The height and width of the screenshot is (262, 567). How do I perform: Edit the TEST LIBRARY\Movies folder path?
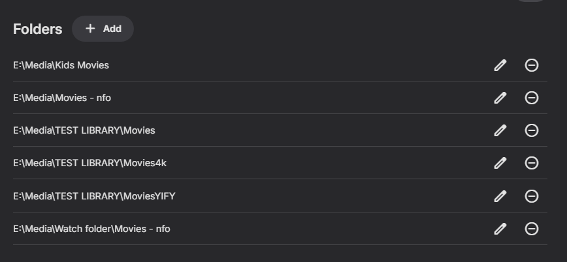[500, 130]
